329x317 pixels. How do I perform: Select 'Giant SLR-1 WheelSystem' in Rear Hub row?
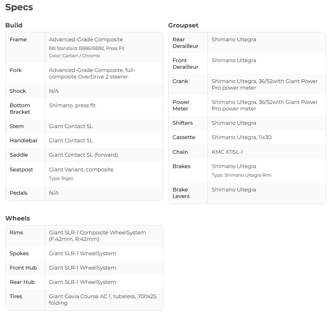pyautogui.click(x=83, y=282)
